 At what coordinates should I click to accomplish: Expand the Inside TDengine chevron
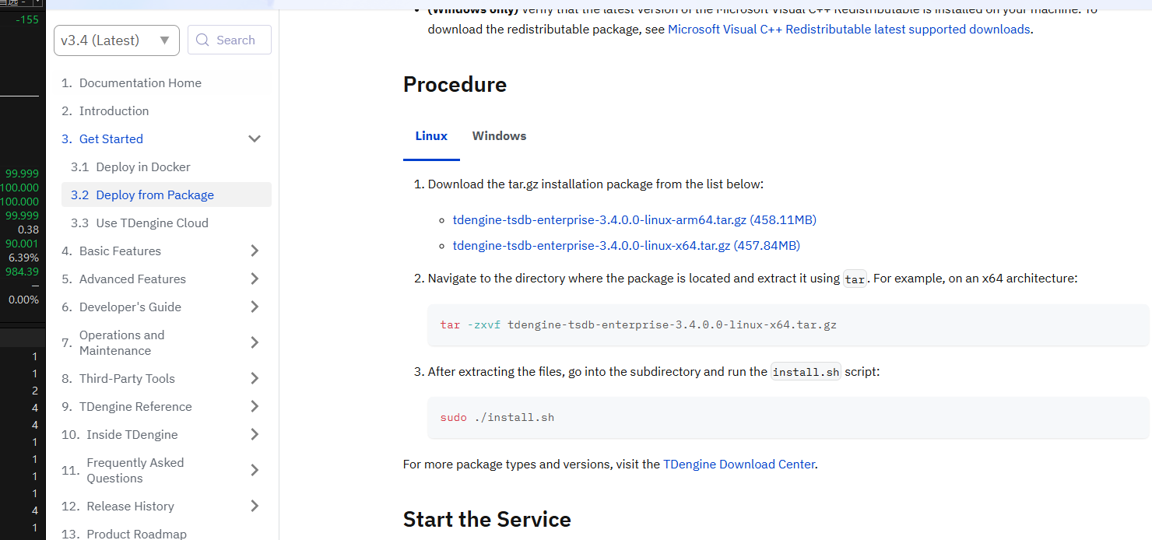(x=254, y=434)
